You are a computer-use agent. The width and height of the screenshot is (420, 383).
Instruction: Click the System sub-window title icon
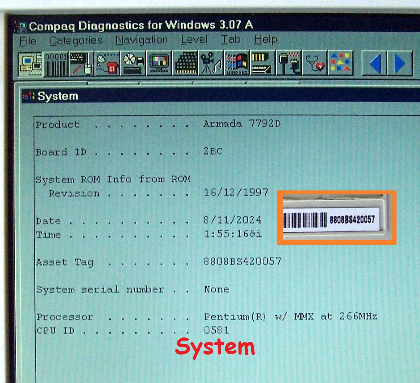(x=29, y=96)
